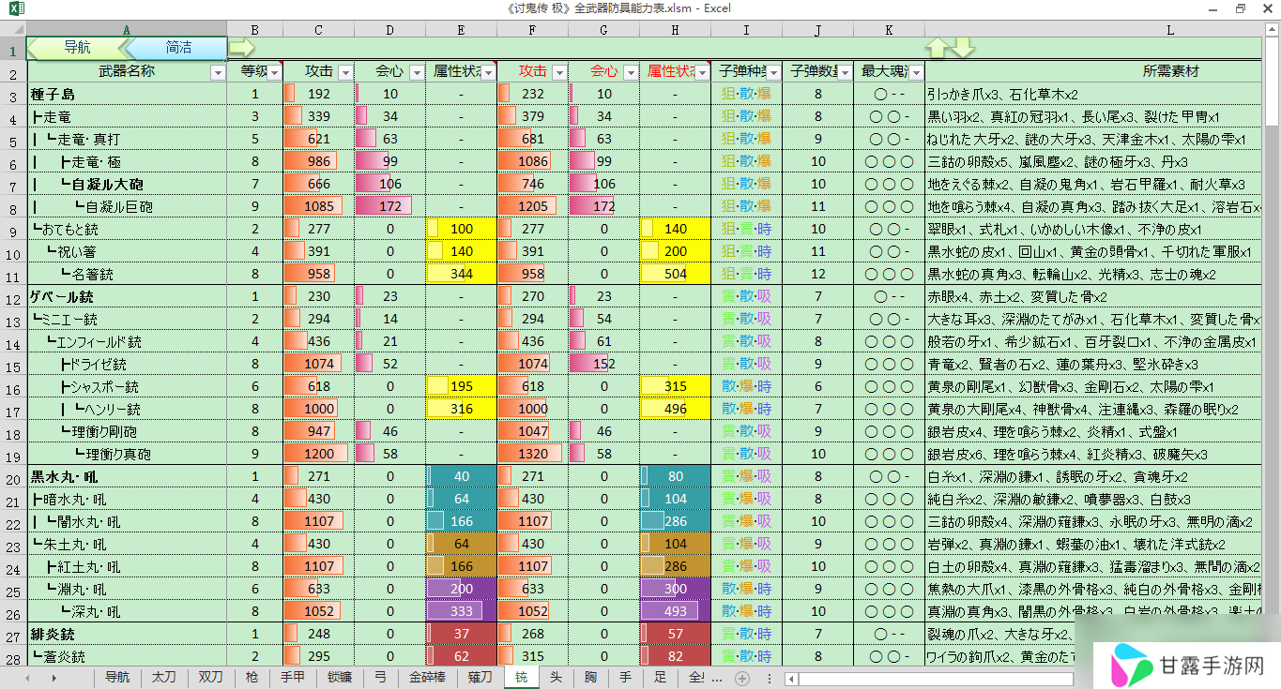1281x689 pixels.
Task: Click the select-all corner of the grid
Action: point(13,30)
